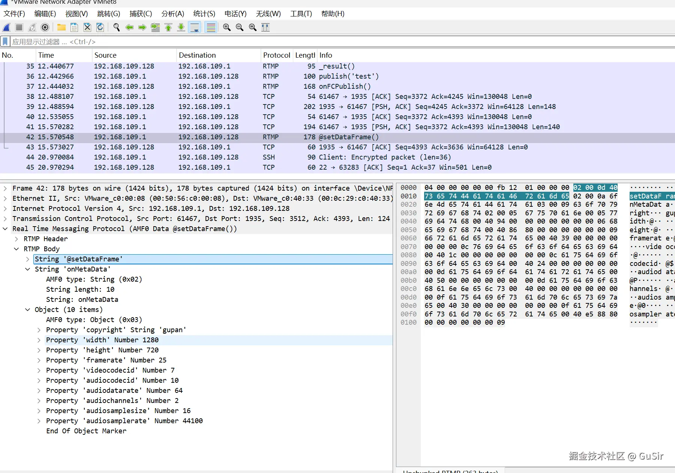
Task: Sort packets by the Protocol column header
Action: (x=276, y=55)
